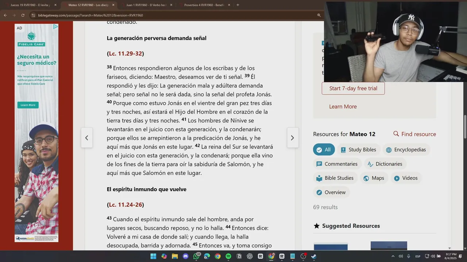Click heading 'El espíritu inmundo que vuelve'
Screen dimensions: 467x262
[147, 190]
